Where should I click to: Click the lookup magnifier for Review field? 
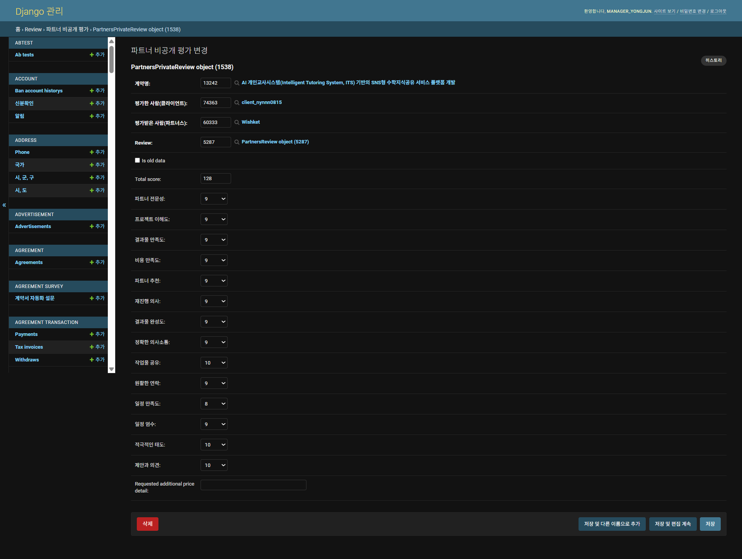point(237,142)
